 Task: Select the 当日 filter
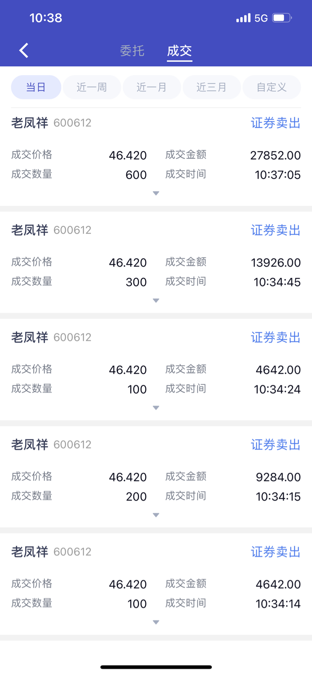click(x=36, y=87)
